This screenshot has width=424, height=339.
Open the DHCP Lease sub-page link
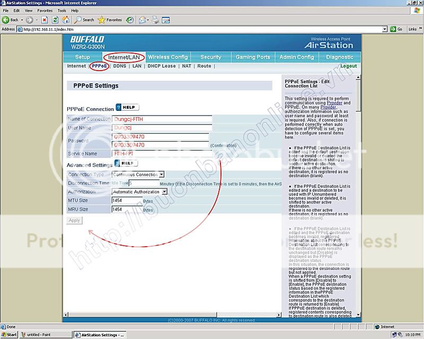pyautogui.click(x=162, y=66)
